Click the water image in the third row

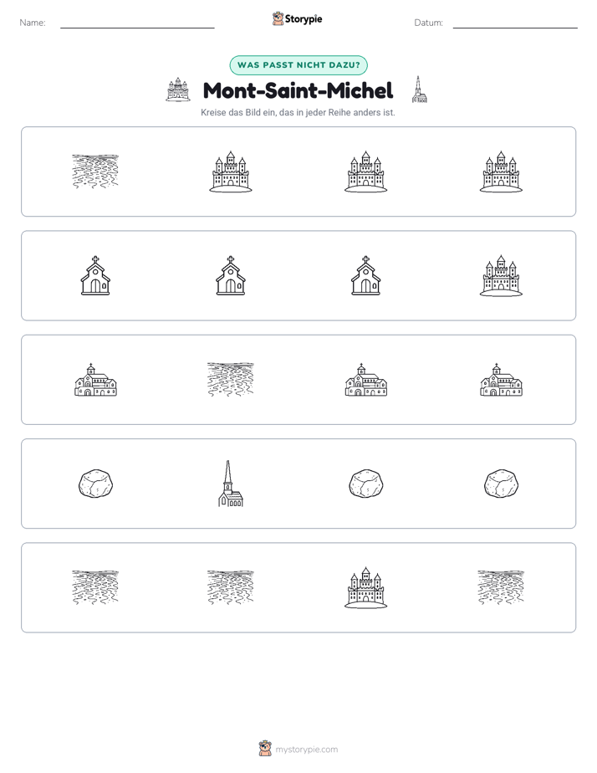(231, 380)
